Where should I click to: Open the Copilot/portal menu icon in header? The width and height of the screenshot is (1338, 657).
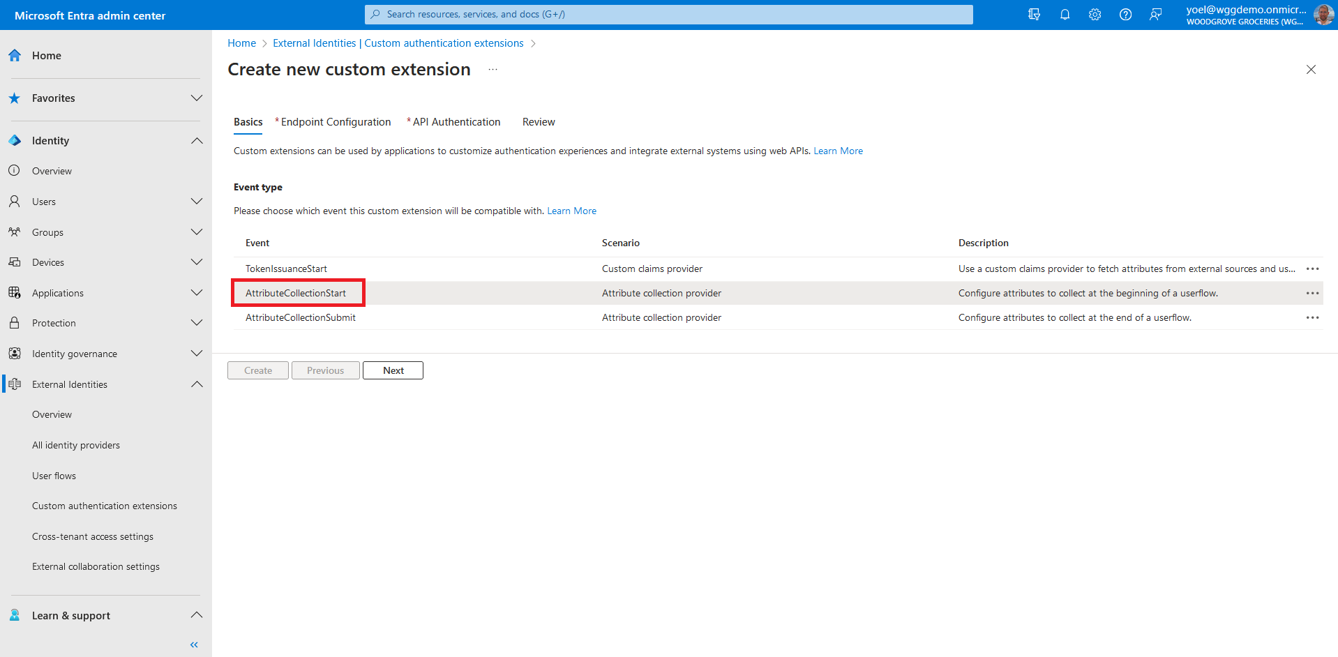1034,15
